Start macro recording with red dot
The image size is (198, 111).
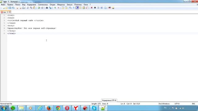click(92, 8)
